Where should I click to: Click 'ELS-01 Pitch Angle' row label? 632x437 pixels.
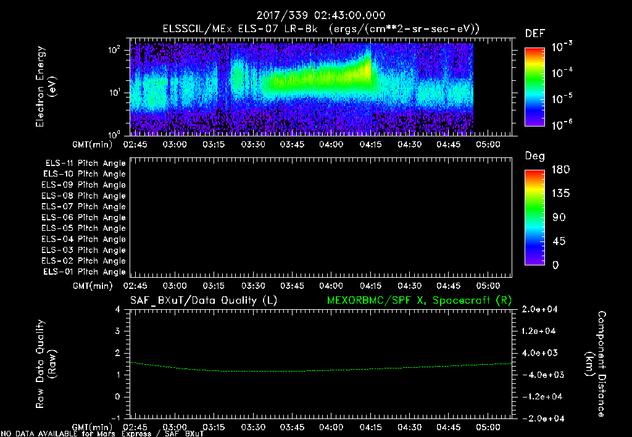pyautogui.click(x=84, y=272)
